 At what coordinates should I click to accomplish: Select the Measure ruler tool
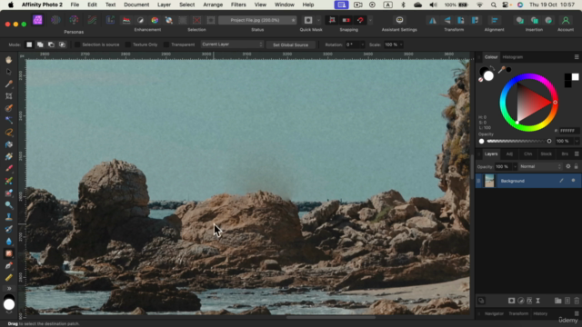9,278
